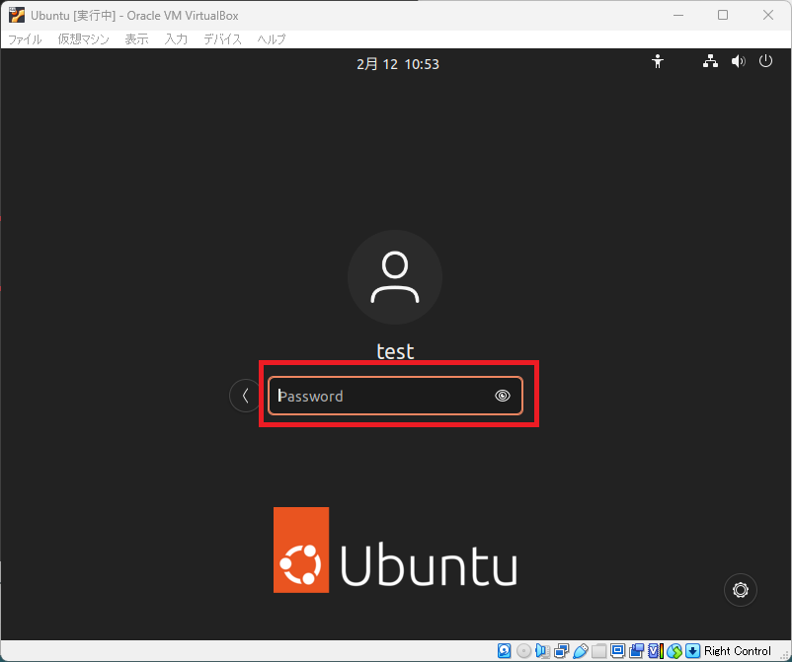The width and height of the screenshot is (792, 662).
Task: Click the back chevron beside the password field
Action: tap(244, 395)
